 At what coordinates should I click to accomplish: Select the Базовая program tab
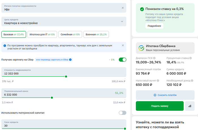[14, 34]
